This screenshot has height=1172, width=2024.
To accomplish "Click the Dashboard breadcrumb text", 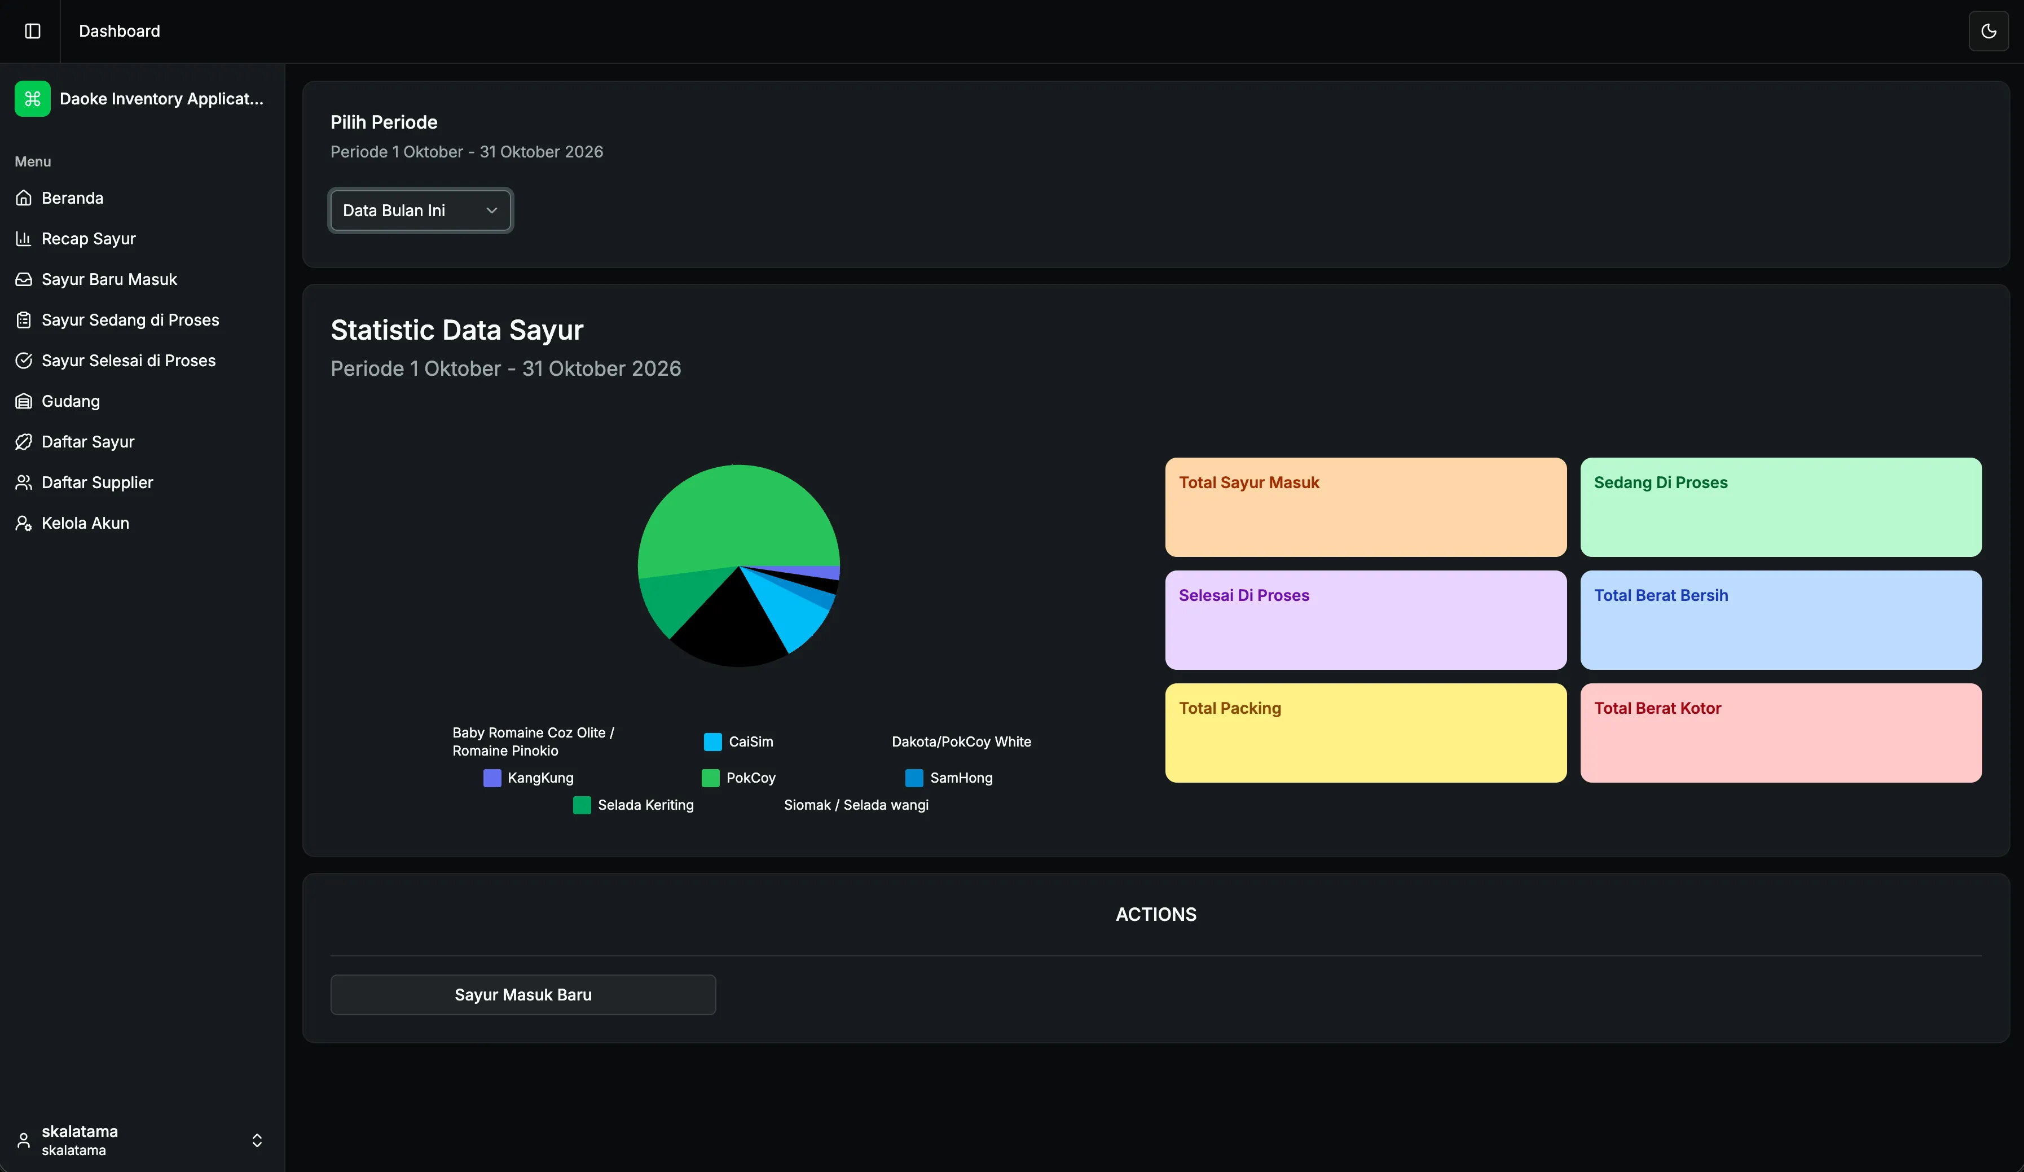I will (120, 30).
